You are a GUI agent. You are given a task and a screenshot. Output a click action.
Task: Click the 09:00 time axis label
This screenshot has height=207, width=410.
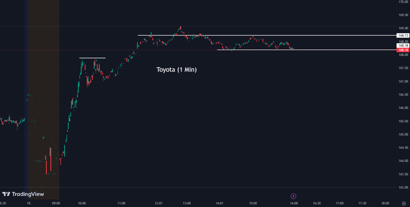56,203
